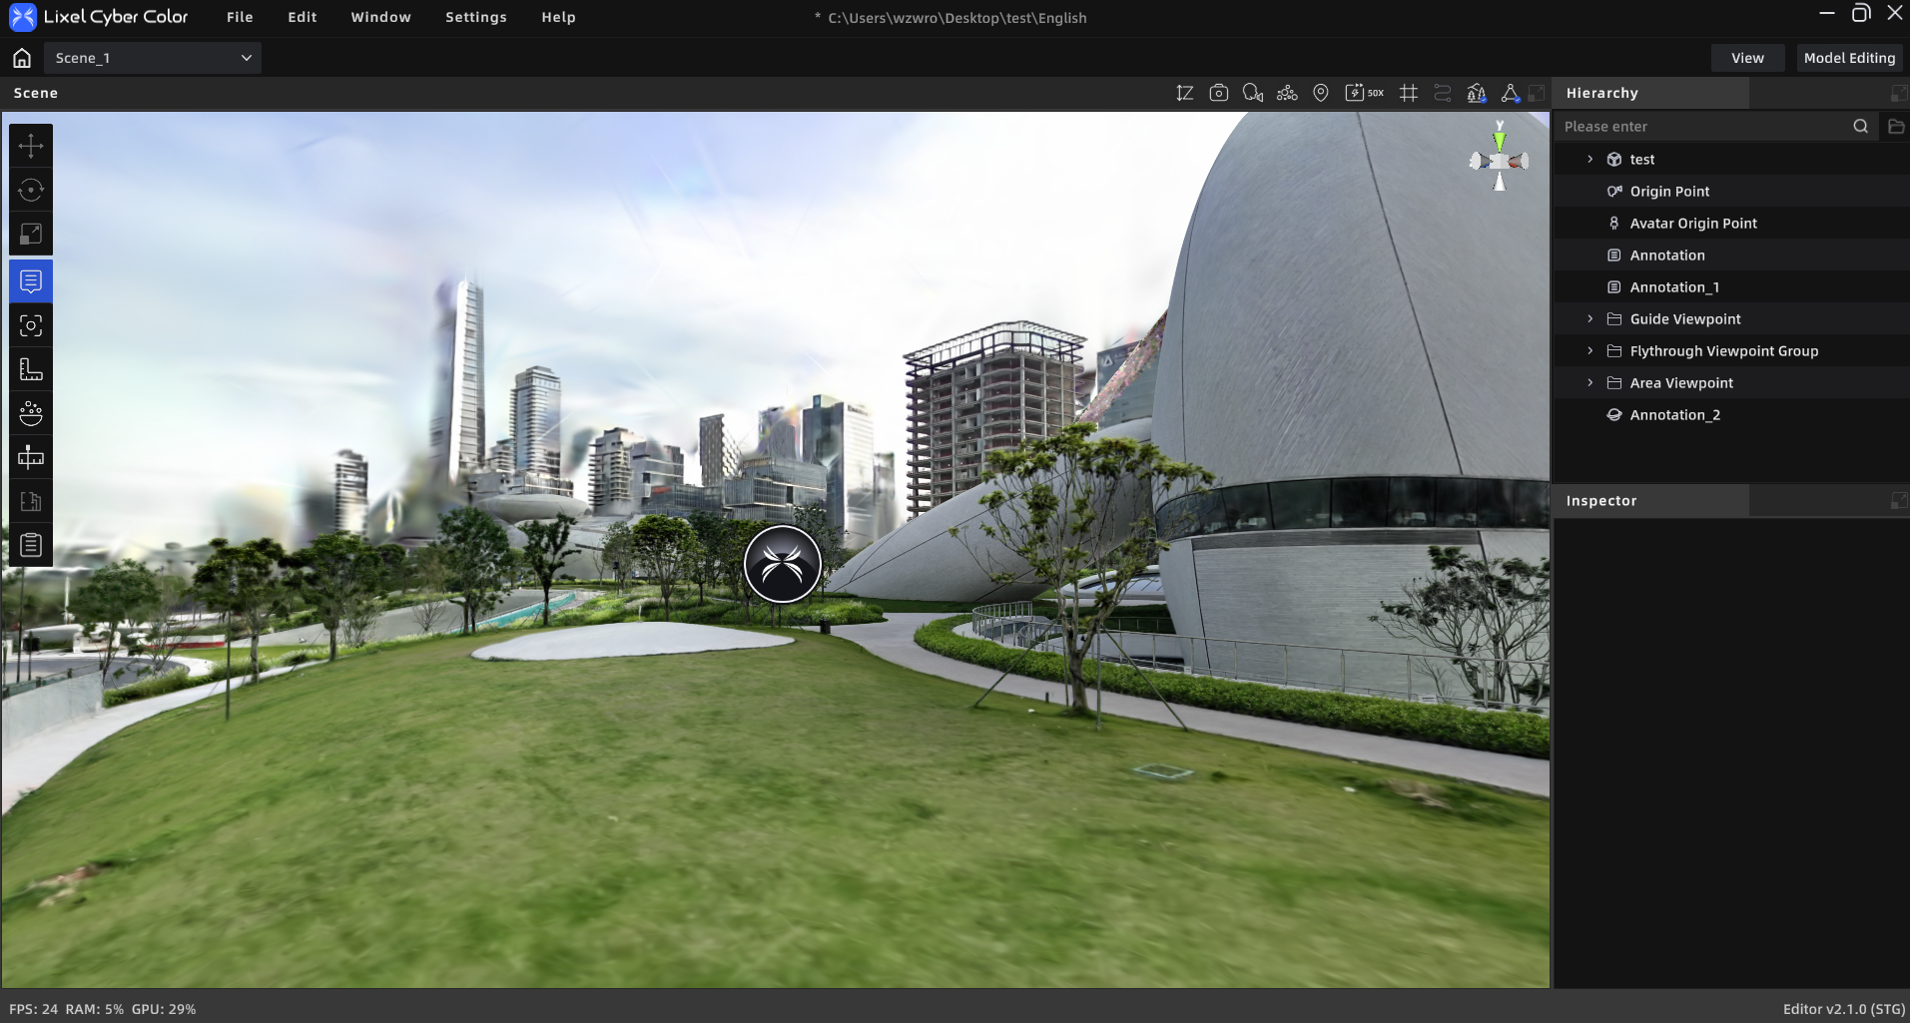Click the route path icon

1443,93
